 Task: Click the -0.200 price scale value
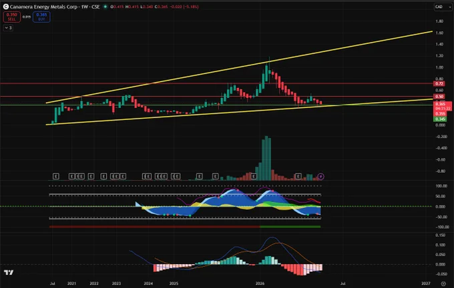click(x=441, y=137)
